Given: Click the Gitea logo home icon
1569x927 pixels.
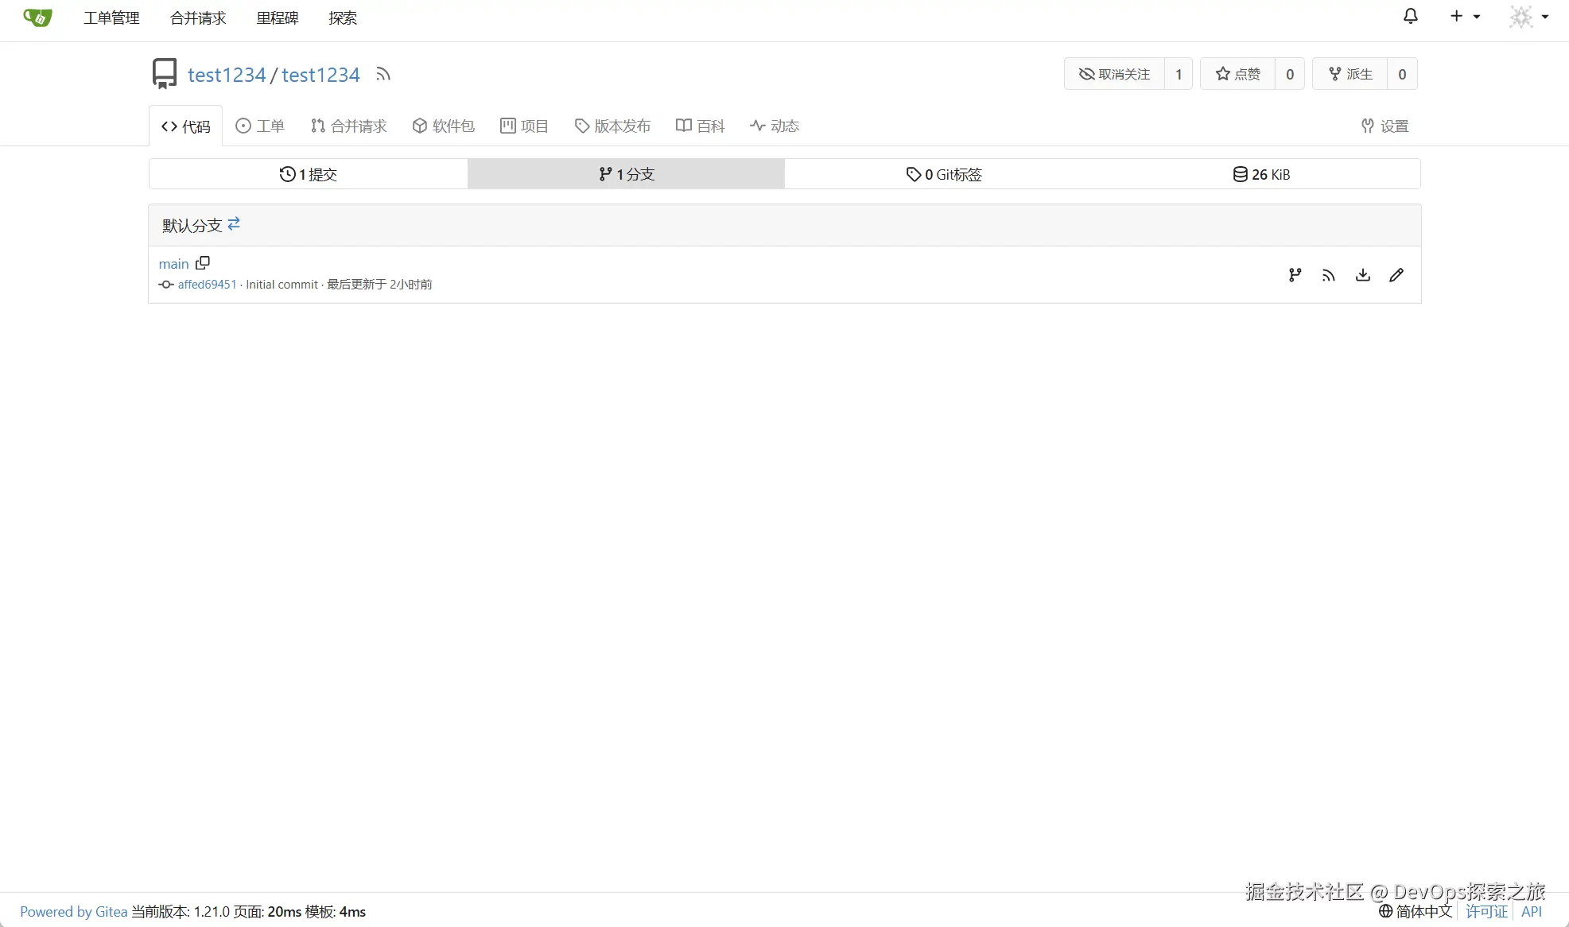Looking at the screenshot, I should [x=37, y=17].
